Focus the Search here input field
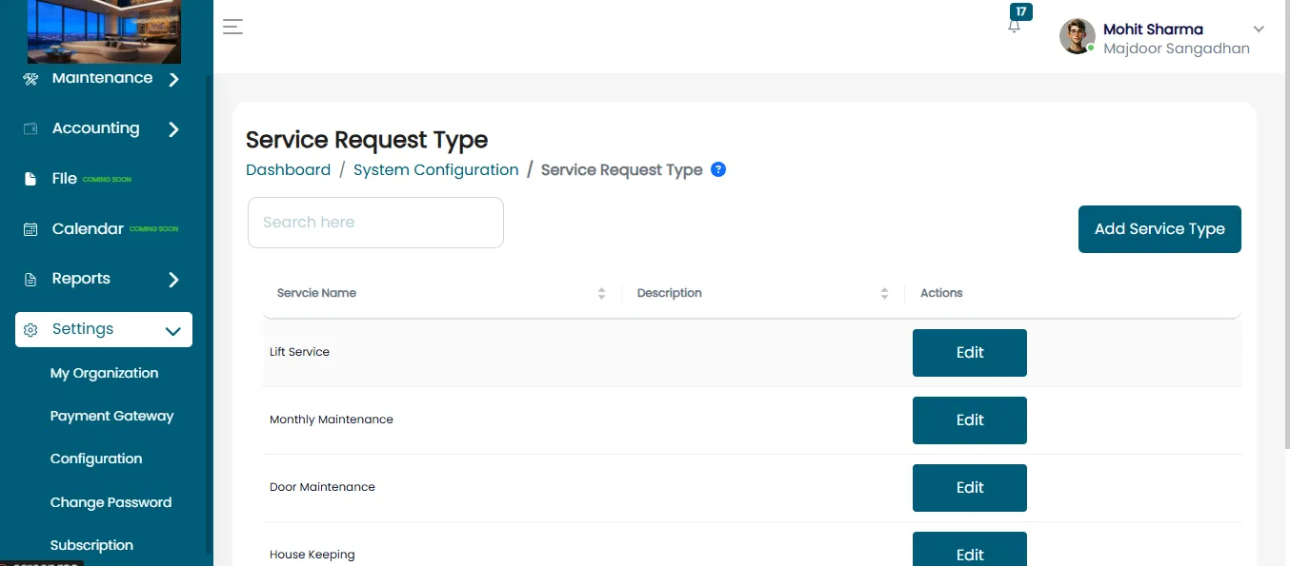Viewport: 1290px width, 566px height. coord(375,223)
